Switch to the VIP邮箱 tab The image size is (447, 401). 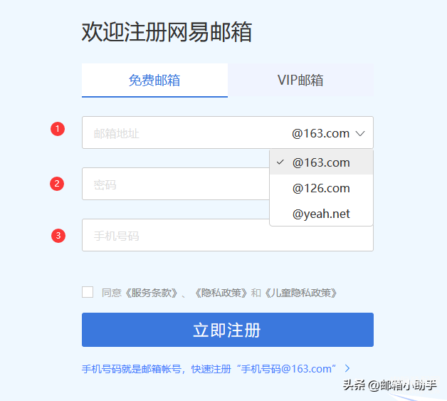300,80
